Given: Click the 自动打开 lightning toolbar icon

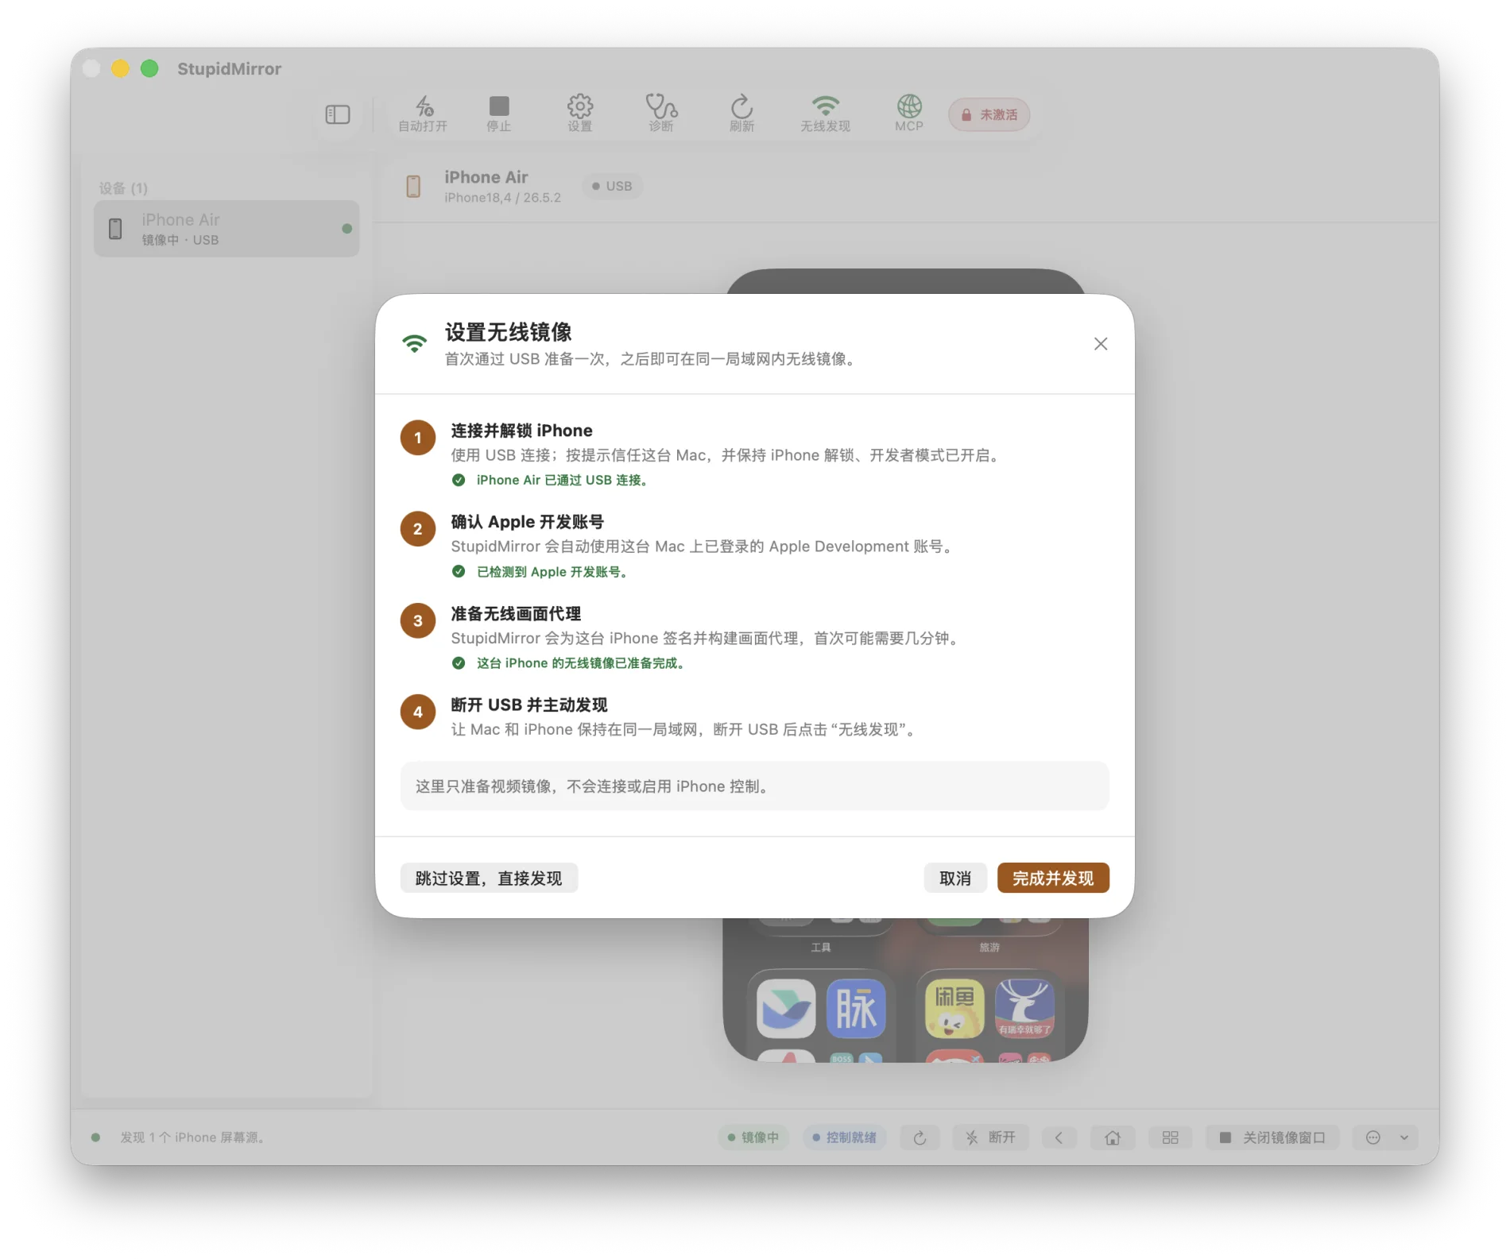Looking at the screenshot, I should click(423, 114).
